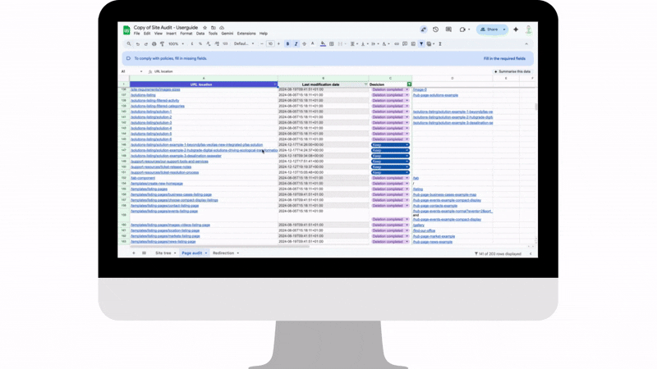The height and width of the screenshot is (369, 657).
Task: Open the zoom 100% dropdown
Action: point(176,44)
